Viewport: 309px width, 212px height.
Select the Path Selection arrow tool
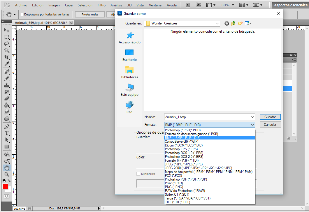(7, 140)
